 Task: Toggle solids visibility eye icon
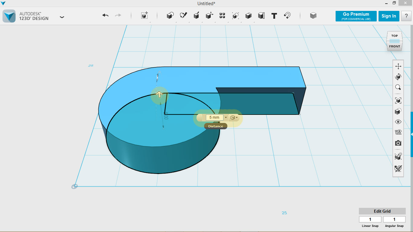coord(398,122)
